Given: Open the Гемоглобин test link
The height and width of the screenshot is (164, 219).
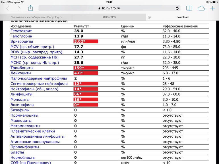Looking at the screenshot, I should (x=21, y=36).
